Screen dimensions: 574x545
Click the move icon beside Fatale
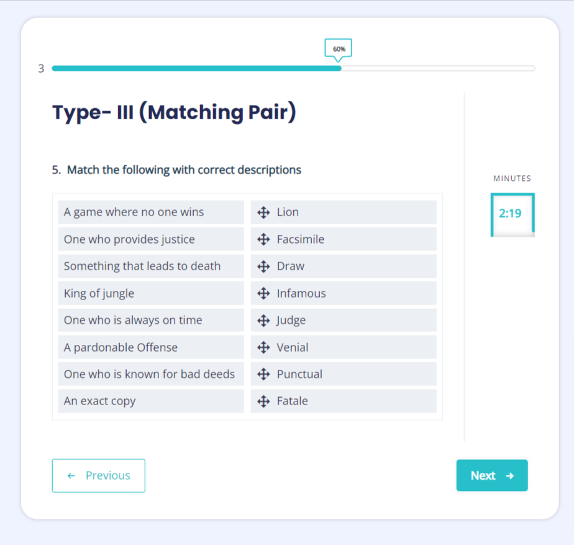tap(263, 401)
